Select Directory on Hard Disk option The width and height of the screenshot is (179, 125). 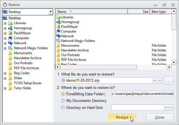point(63,107)
